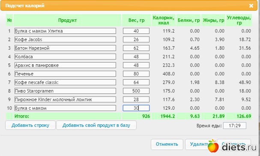This screenshot has height=156, width=260.
Task: Click the weight field showing 500
Action: pyautogui.click(x=136, y=91)
